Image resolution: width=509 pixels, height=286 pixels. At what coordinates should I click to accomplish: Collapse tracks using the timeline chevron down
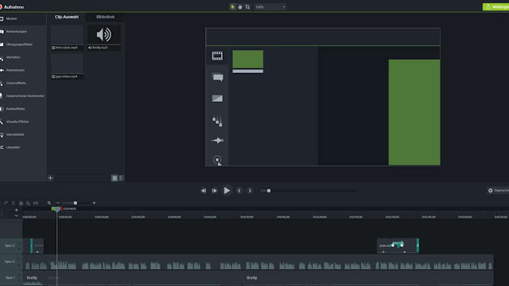(16, 215)
